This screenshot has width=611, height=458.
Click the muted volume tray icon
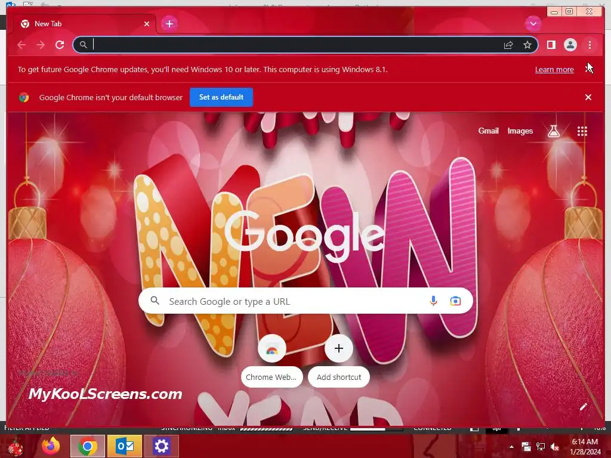click(x=555, y=447)
